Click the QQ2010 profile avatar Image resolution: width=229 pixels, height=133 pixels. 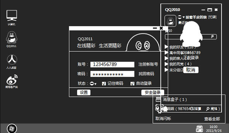click(170, 21)
